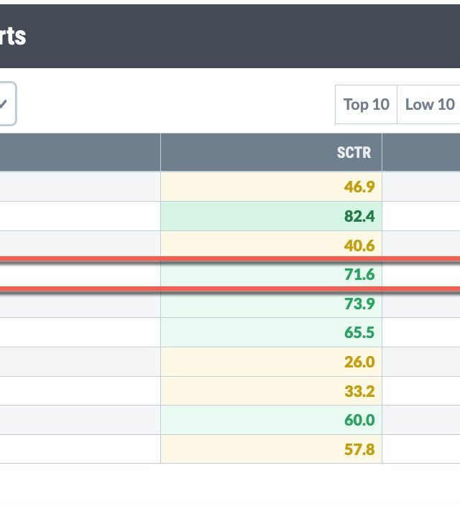This screenshot has width=460, height=511.
Task: Click the highlighted row's 71.6 value
Action: coord(359,274)
